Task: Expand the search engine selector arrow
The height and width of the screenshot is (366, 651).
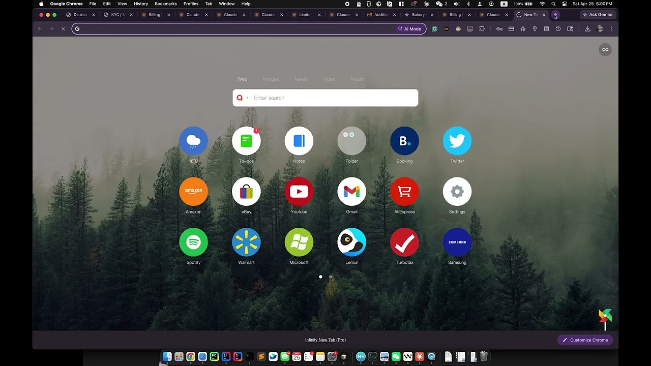Action: pos(247,98)
